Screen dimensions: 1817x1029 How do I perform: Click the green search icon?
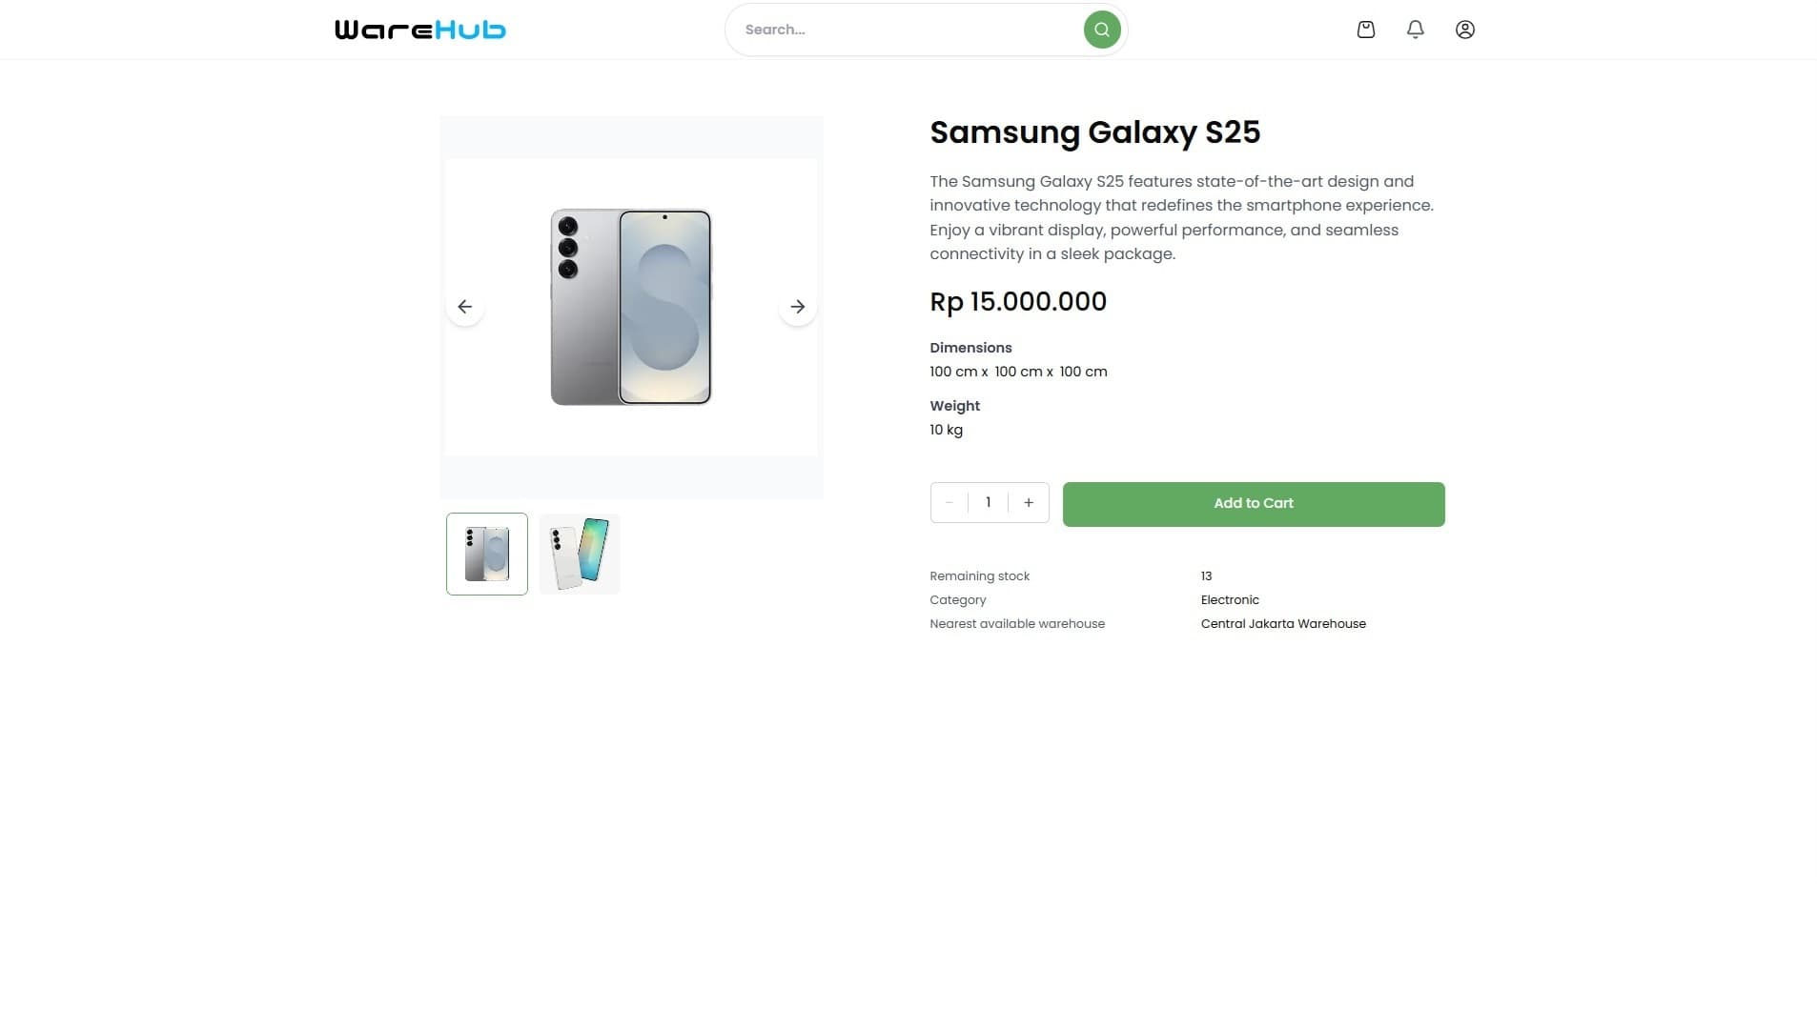click(x=1102, y=30)
